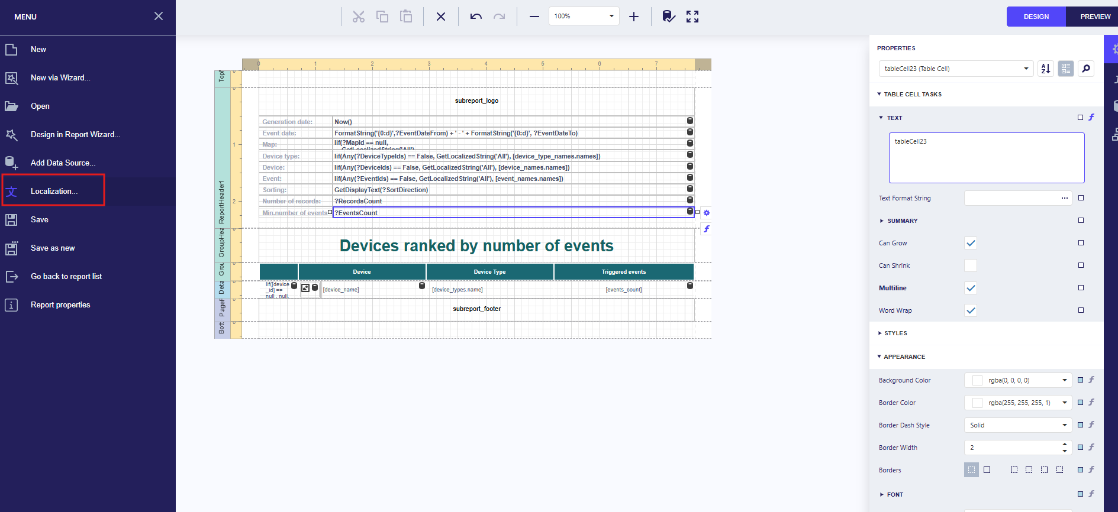1118x512 pixels.
Task: Toggle the Word Wrap checkbox
Action: (971, 310)
